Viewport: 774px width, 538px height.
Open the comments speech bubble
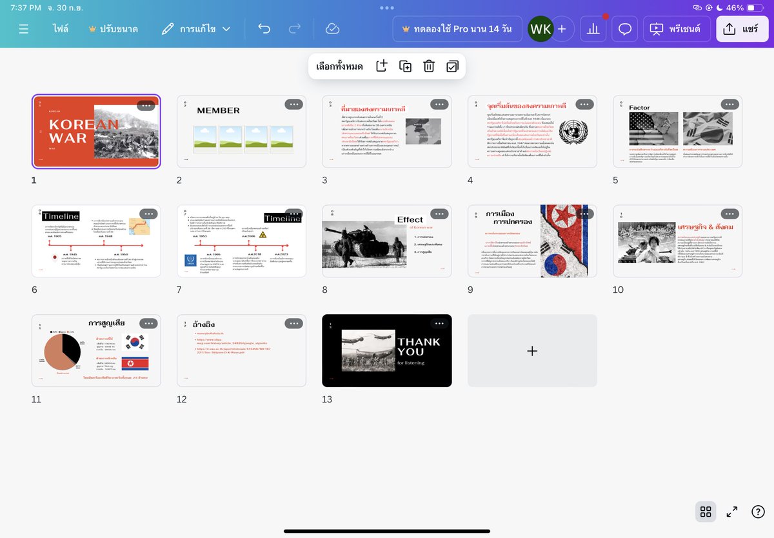(624, 29)
